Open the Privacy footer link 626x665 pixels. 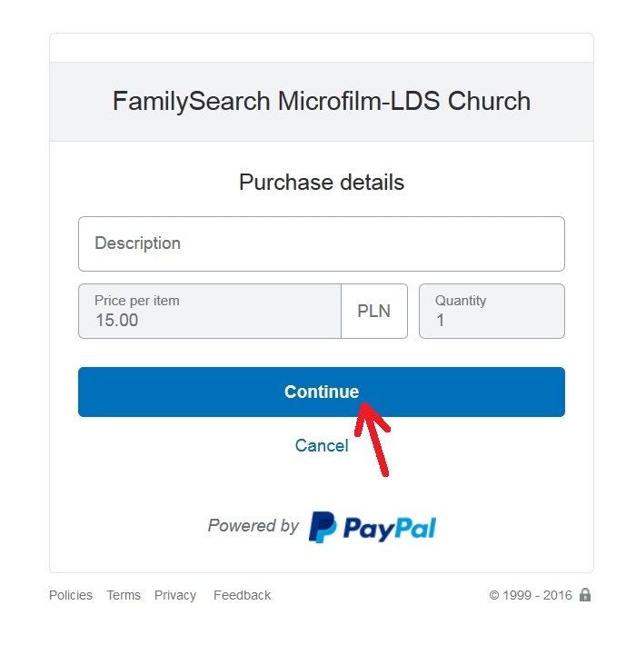[x=175, y=595]
